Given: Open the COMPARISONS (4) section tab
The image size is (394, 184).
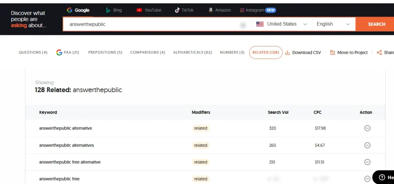Looking at the screenshot, I should [147, 53].
